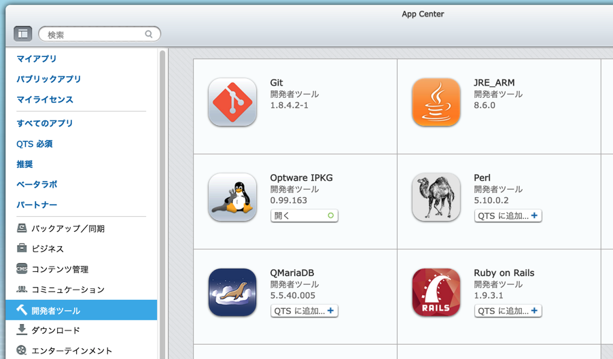
Task: Open the QMariaDB seal icon
Action: click(232, 292)
